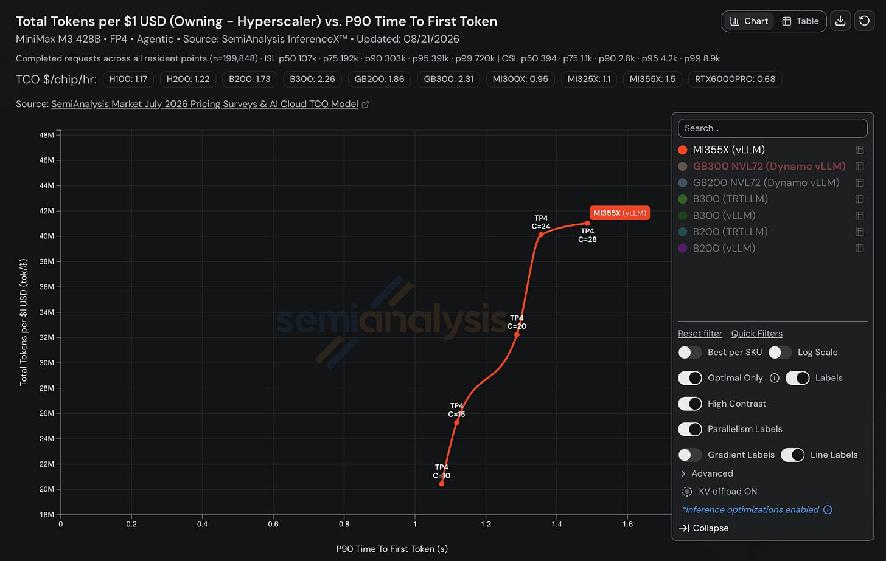Open table icon for GB200 NVL72 row
This screenshot has height=561, width=886.
(x=860, y=182)
